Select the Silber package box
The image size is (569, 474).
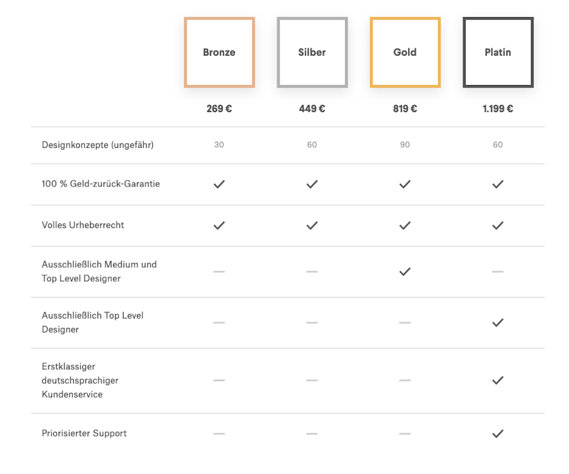point(312,52)
